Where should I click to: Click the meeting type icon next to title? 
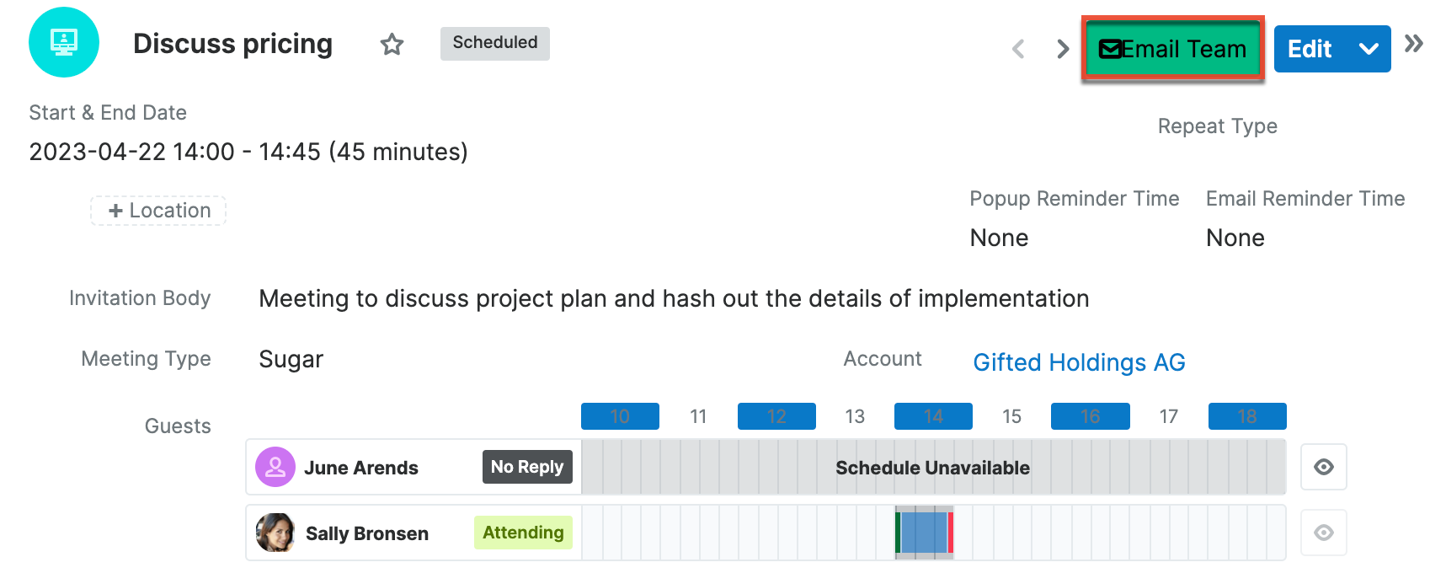click(x=64, y=42)
